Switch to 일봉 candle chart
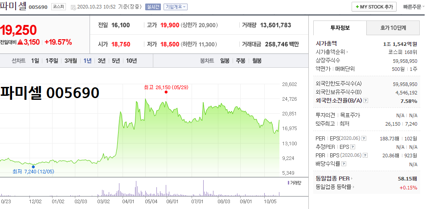This screenshot has height=209, width=426. tap(225, 61)
